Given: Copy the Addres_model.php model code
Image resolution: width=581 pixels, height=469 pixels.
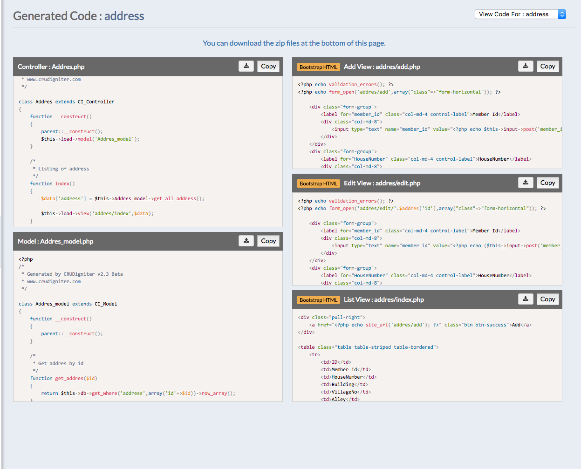Looking at the screenshot, I should point(268,241).
